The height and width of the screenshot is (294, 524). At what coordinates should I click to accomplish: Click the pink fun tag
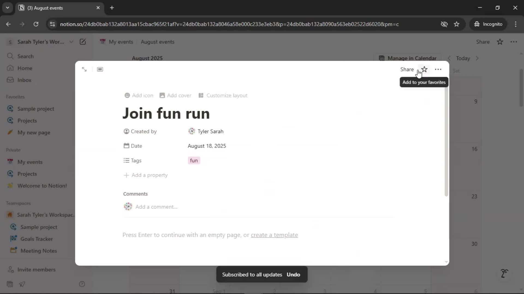(x=194, y=161)
